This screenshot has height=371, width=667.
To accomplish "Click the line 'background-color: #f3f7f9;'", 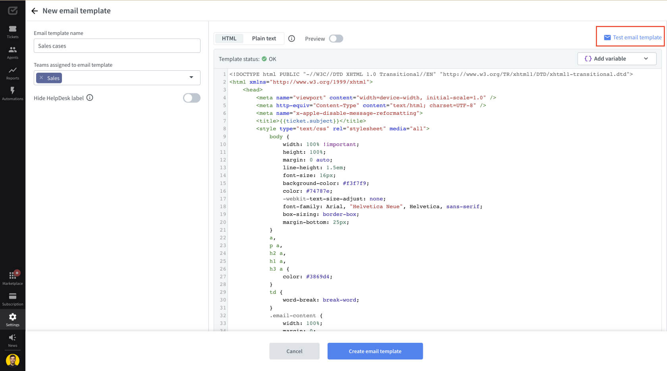I will pyautogui.click(x=326, y=184).
